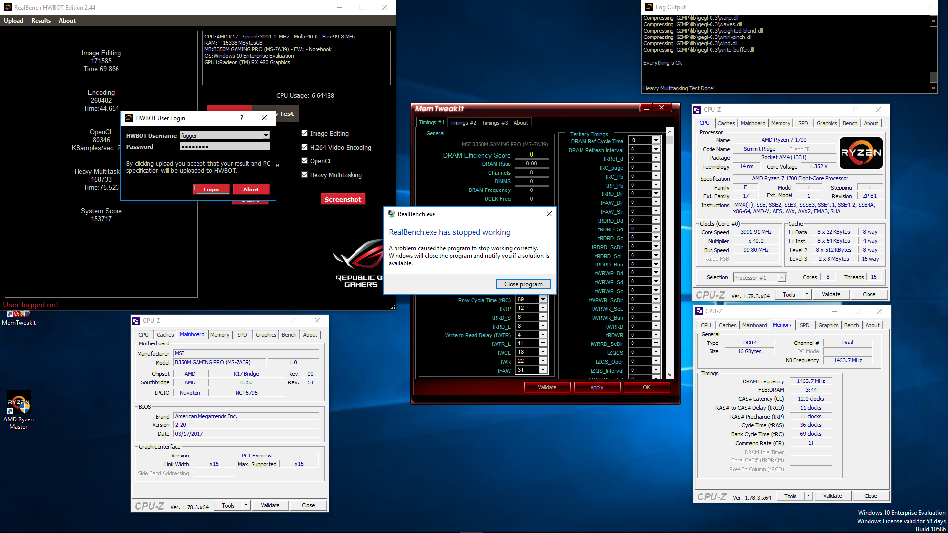Screen dimensions: 948x533
Task: Click the help question mark in login dialog
Action: [x=241, y=118]
